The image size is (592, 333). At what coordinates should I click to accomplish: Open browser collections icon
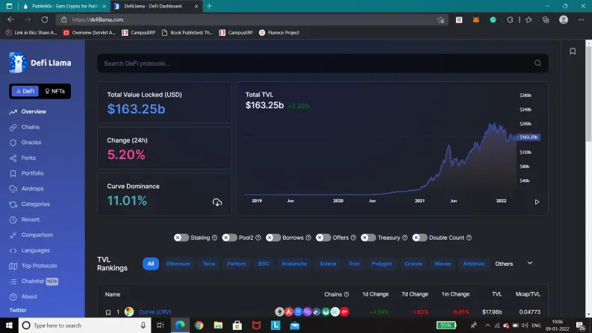point(546,20)
